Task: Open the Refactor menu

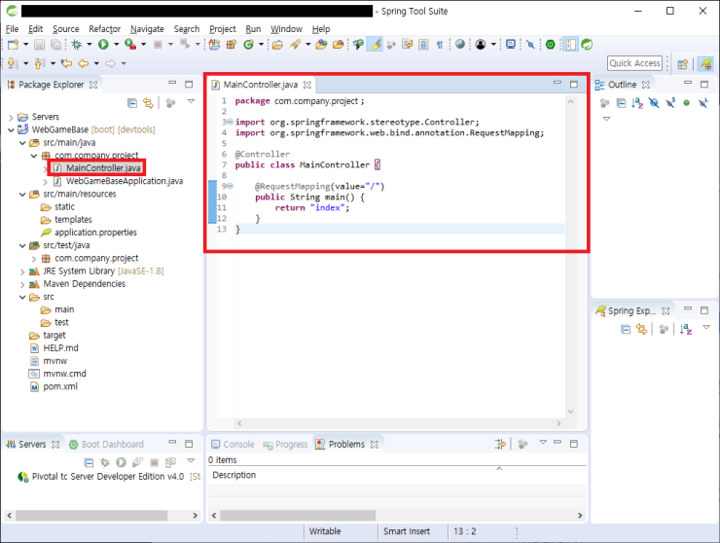Action: coord(104,29)
